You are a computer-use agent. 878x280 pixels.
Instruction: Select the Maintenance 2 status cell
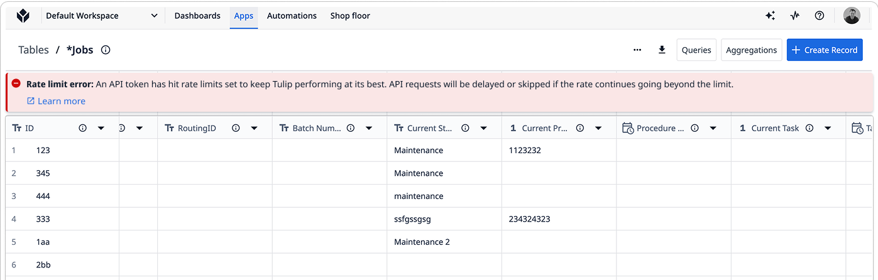point(422,242)
